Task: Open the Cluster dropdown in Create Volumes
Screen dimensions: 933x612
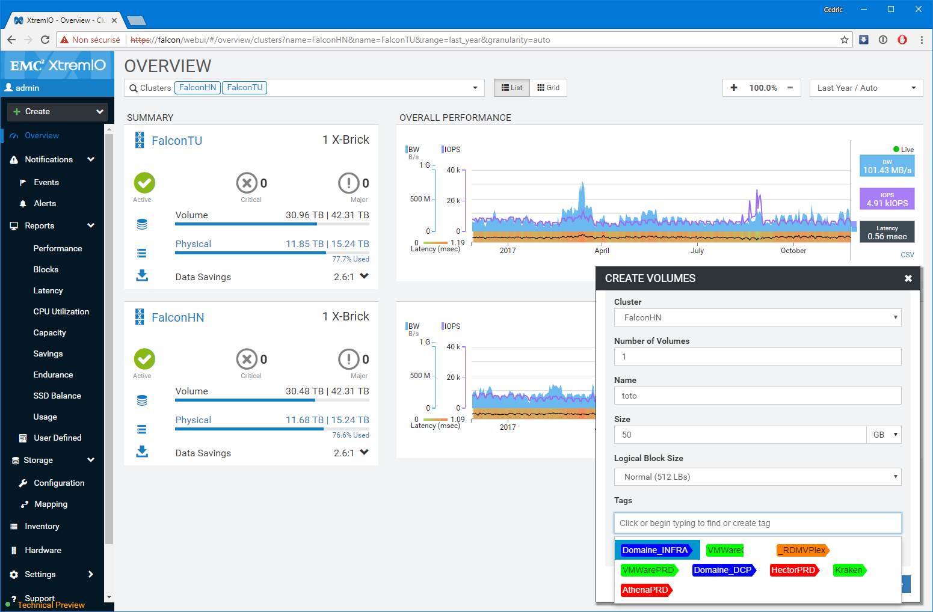Action: 757,317
